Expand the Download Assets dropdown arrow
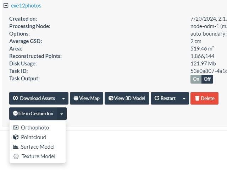 coord(63,99)
